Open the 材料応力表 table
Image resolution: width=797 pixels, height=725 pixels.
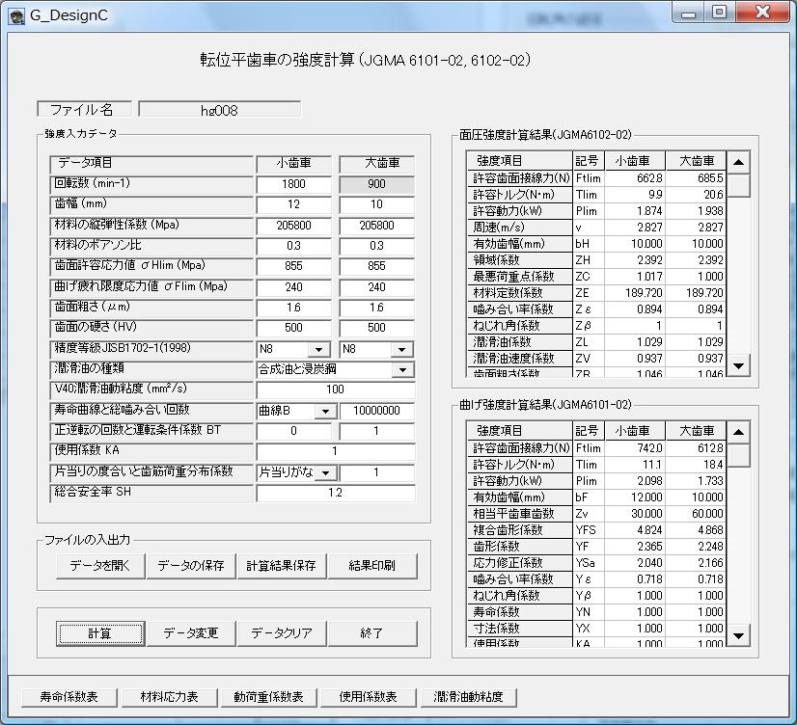[169, 696]
